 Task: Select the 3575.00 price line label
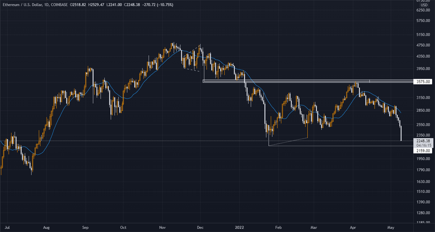[x=423, y=82]
